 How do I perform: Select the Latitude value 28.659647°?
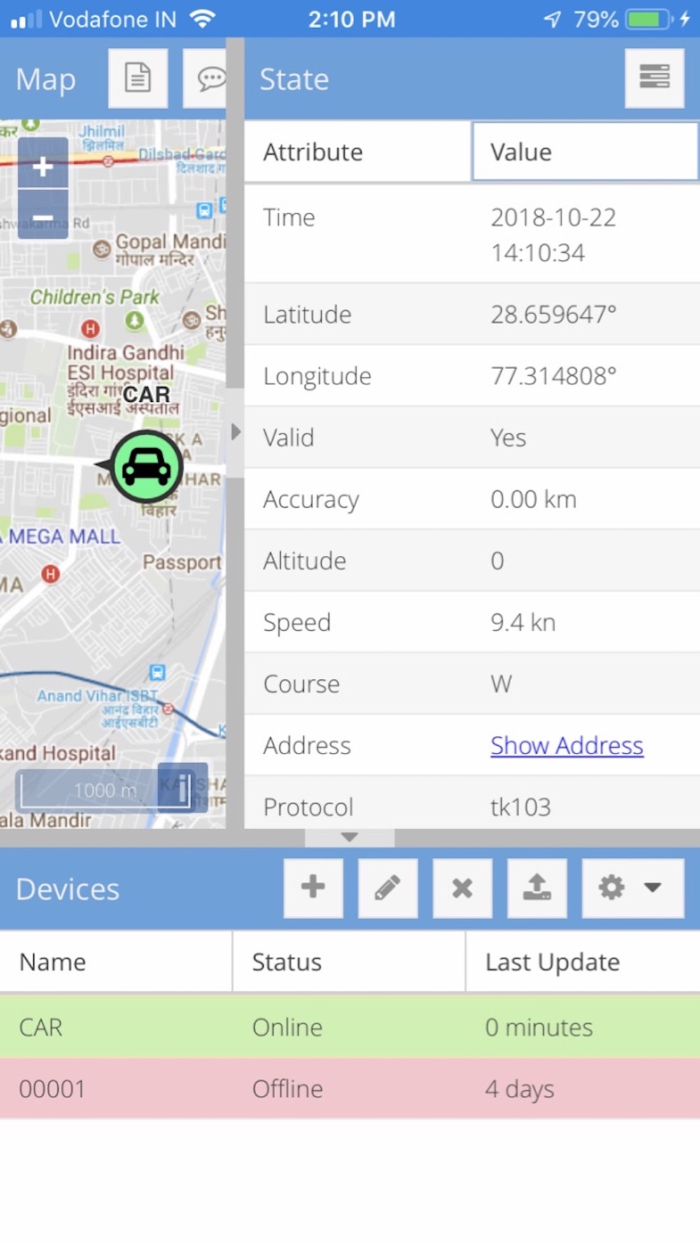[553, 314]
